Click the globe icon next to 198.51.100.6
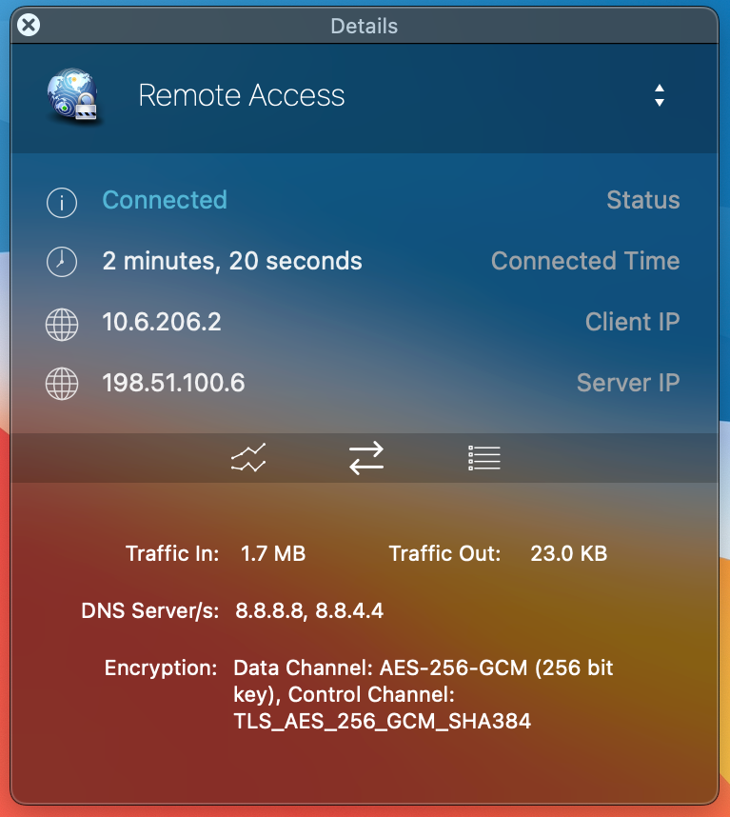Screen dimensions: 730x817 62,384
